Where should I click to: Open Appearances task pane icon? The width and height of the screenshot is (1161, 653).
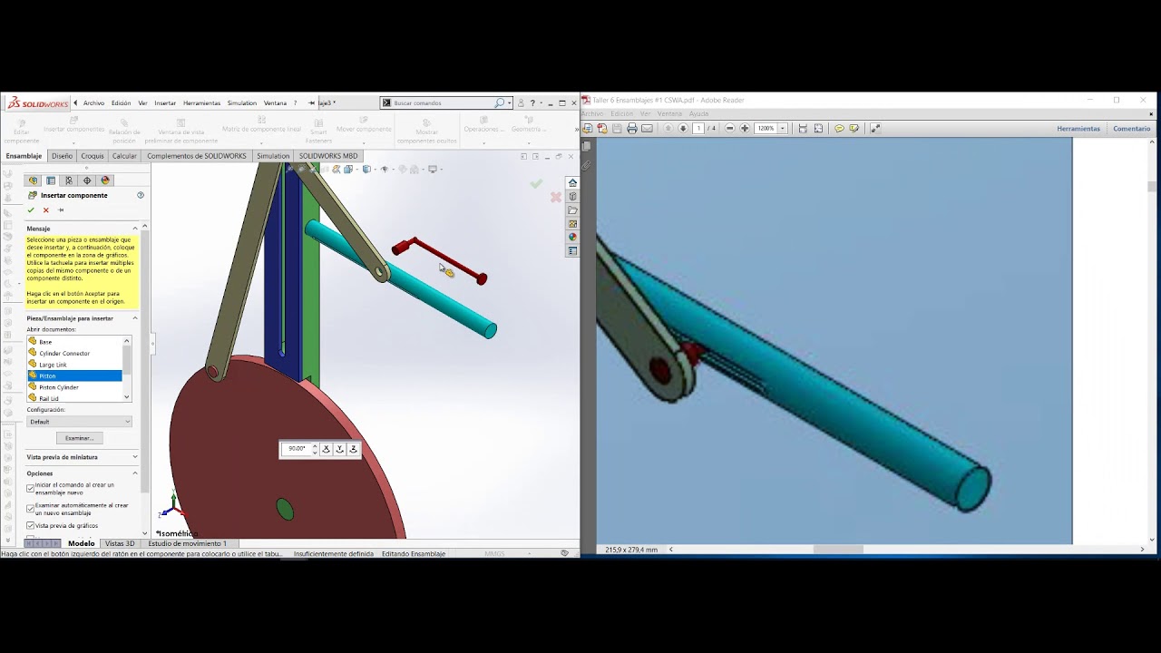point(572,238)
